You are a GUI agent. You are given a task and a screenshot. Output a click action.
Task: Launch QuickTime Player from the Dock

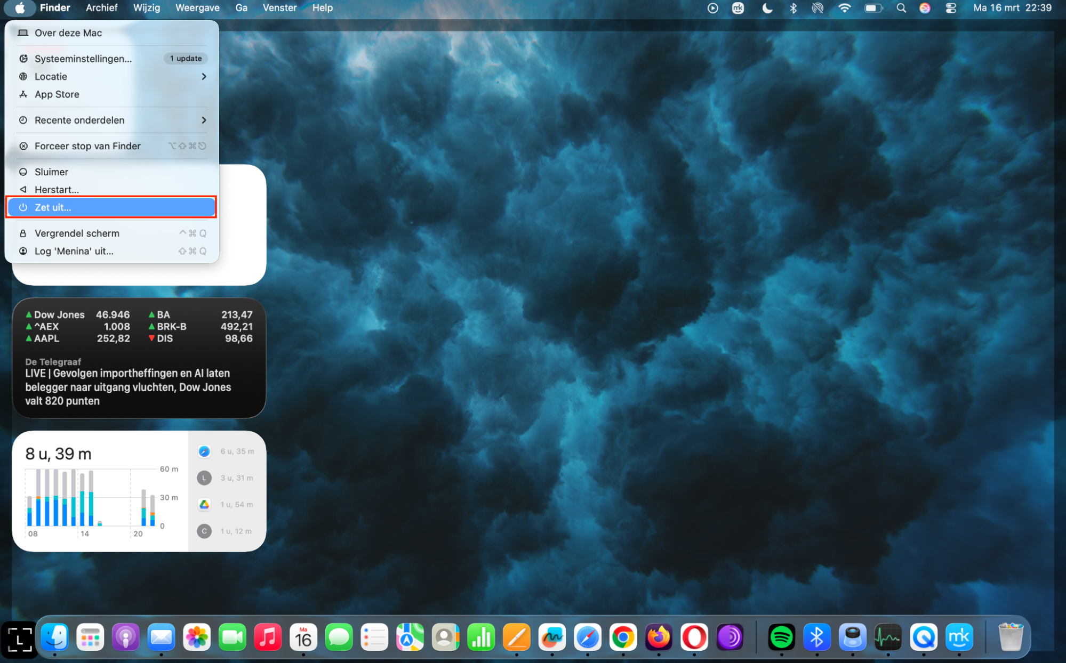coord(924,637)
